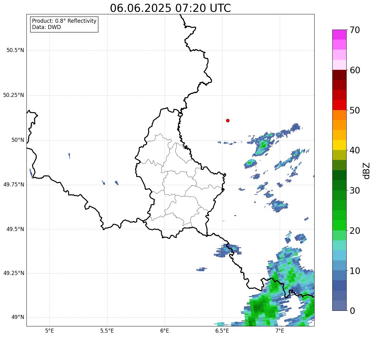The height and width of the screenshot is (337, 374).
Task: Pick the magenta swatch at colorbar top
Action: point(339,35)
